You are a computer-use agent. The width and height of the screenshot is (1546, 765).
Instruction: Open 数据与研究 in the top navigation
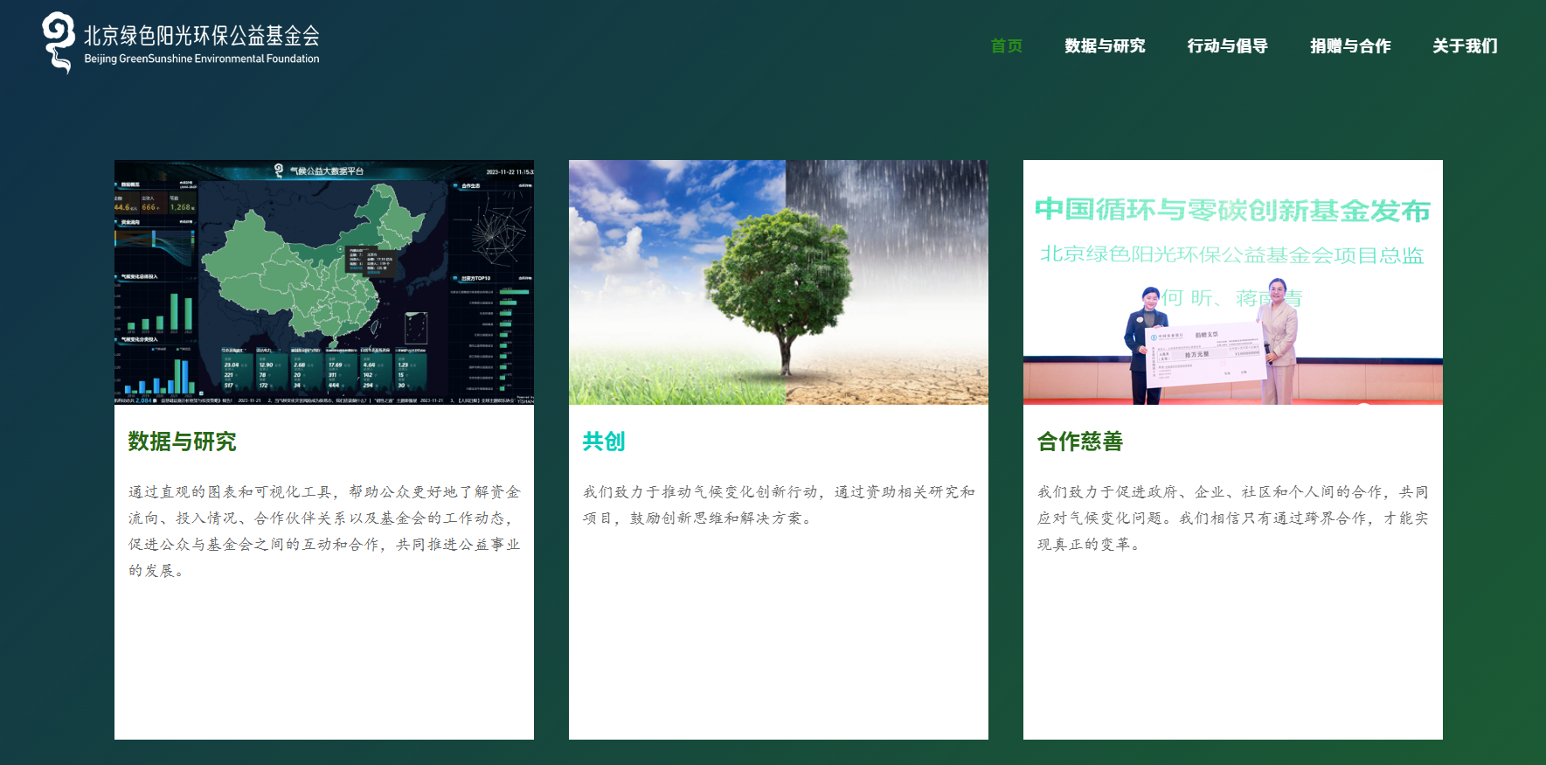click(1105, 46)
